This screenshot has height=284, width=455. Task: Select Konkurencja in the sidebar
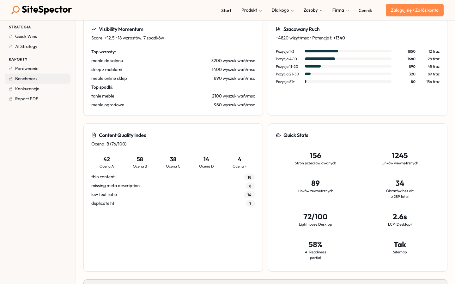(27, 89)
